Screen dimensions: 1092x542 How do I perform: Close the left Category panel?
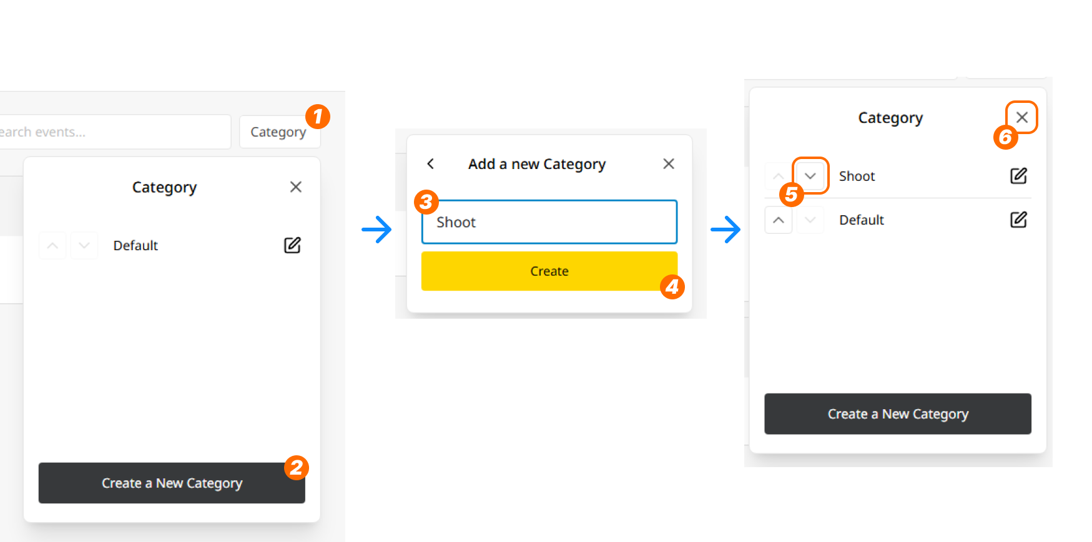(x=296, y=187)
